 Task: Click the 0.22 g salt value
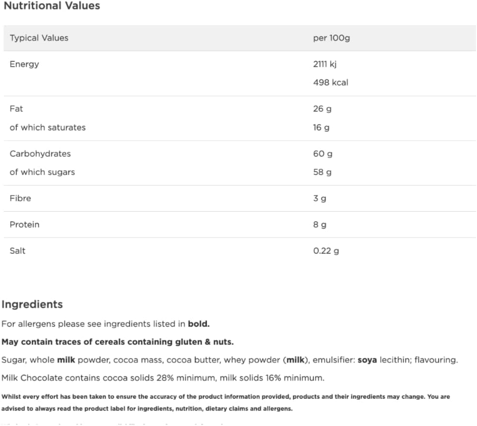pyautogui.click(x=326, y=251)
